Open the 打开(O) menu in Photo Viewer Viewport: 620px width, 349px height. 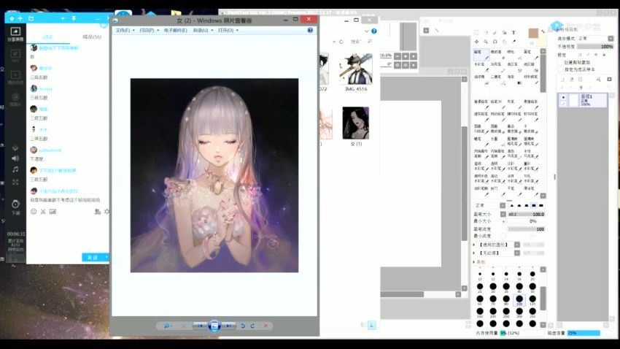coord(228,30)
